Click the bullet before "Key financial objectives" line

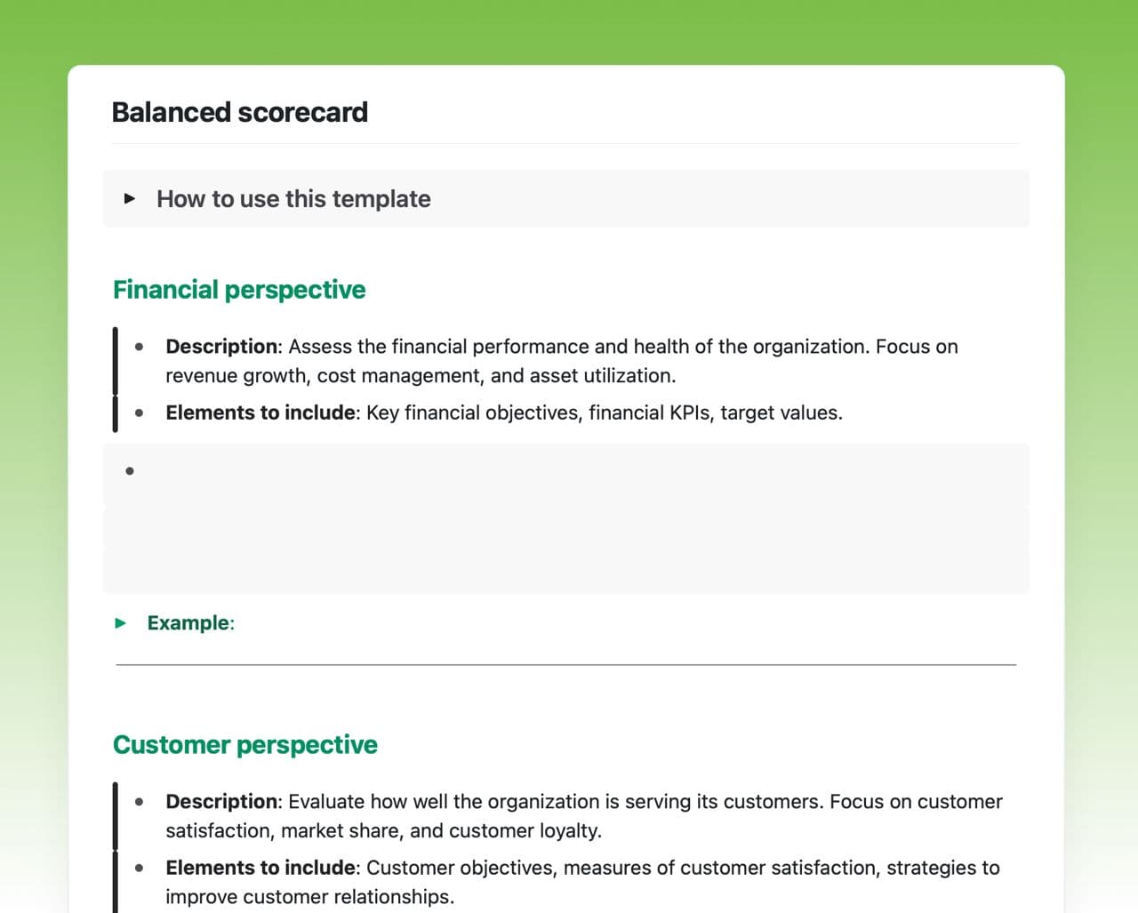pyautogui.click(x=140, y=412)
